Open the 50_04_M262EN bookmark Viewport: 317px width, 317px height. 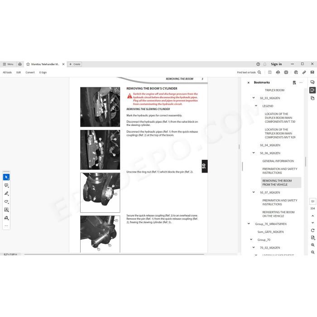270,145
